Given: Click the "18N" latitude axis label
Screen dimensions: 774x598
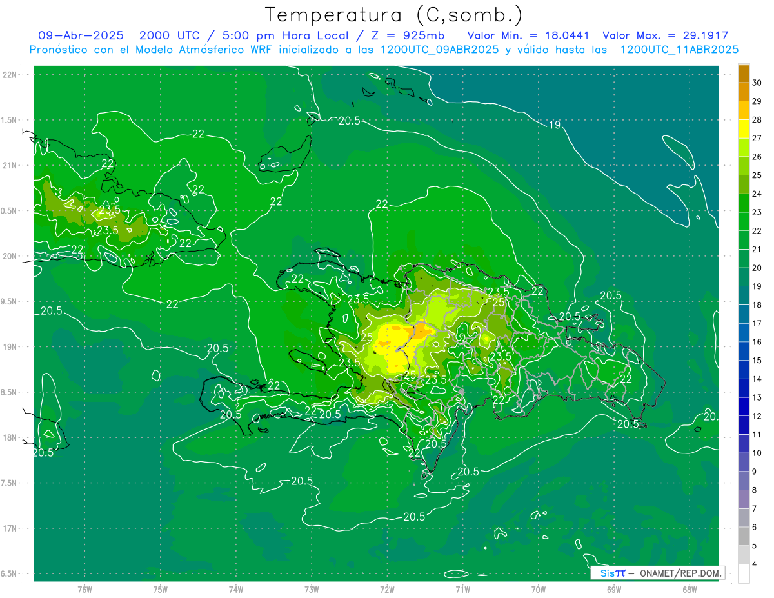Looking at the screenshot, I should (10, 437).
